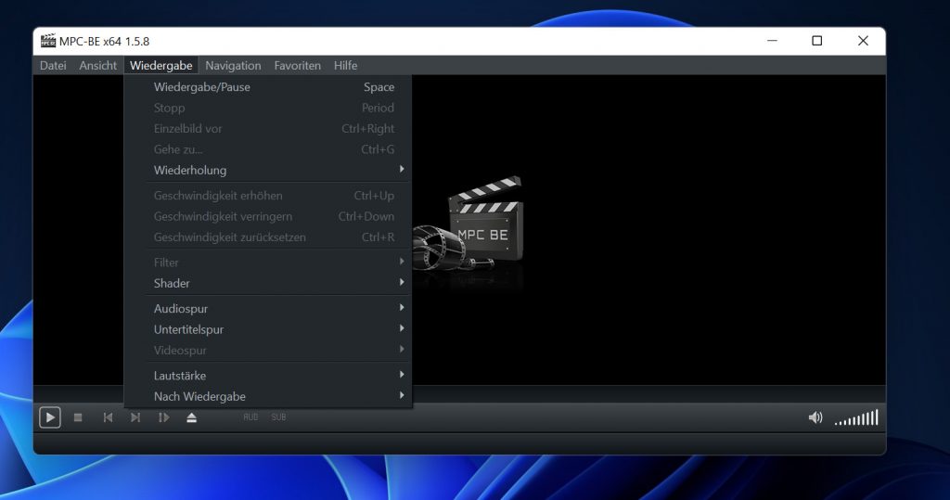This screenshot has height=500, width=950.
Task: Click the eject/open file icon
Action: (191, 417)
